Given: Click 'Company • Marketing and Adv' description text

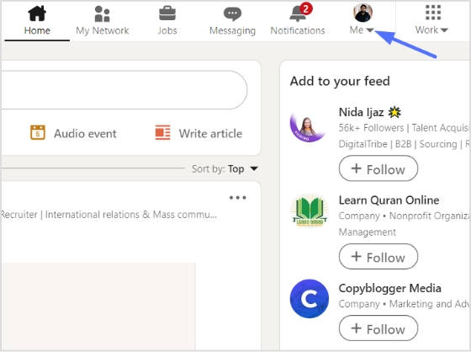Looking at the screenshot, I should point(404,304).
